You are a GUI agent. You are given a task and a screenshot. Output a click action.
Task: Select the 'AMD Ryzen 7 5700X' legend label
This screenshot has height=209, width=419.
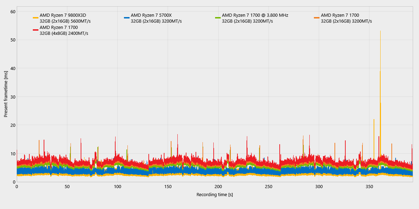151,15
